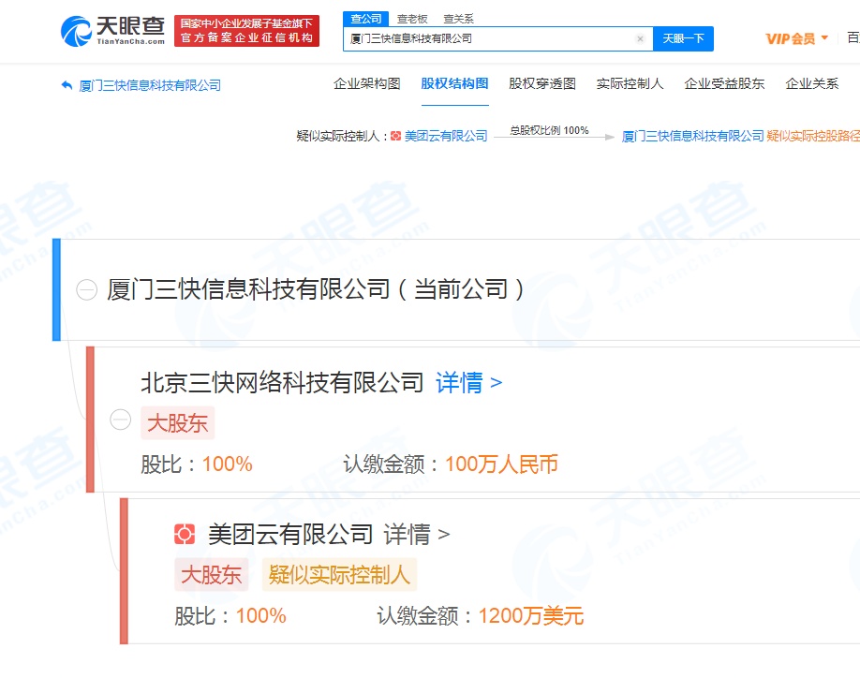Open 详情 for 美团云有限公司
The image size is (860, 678).
417,535
